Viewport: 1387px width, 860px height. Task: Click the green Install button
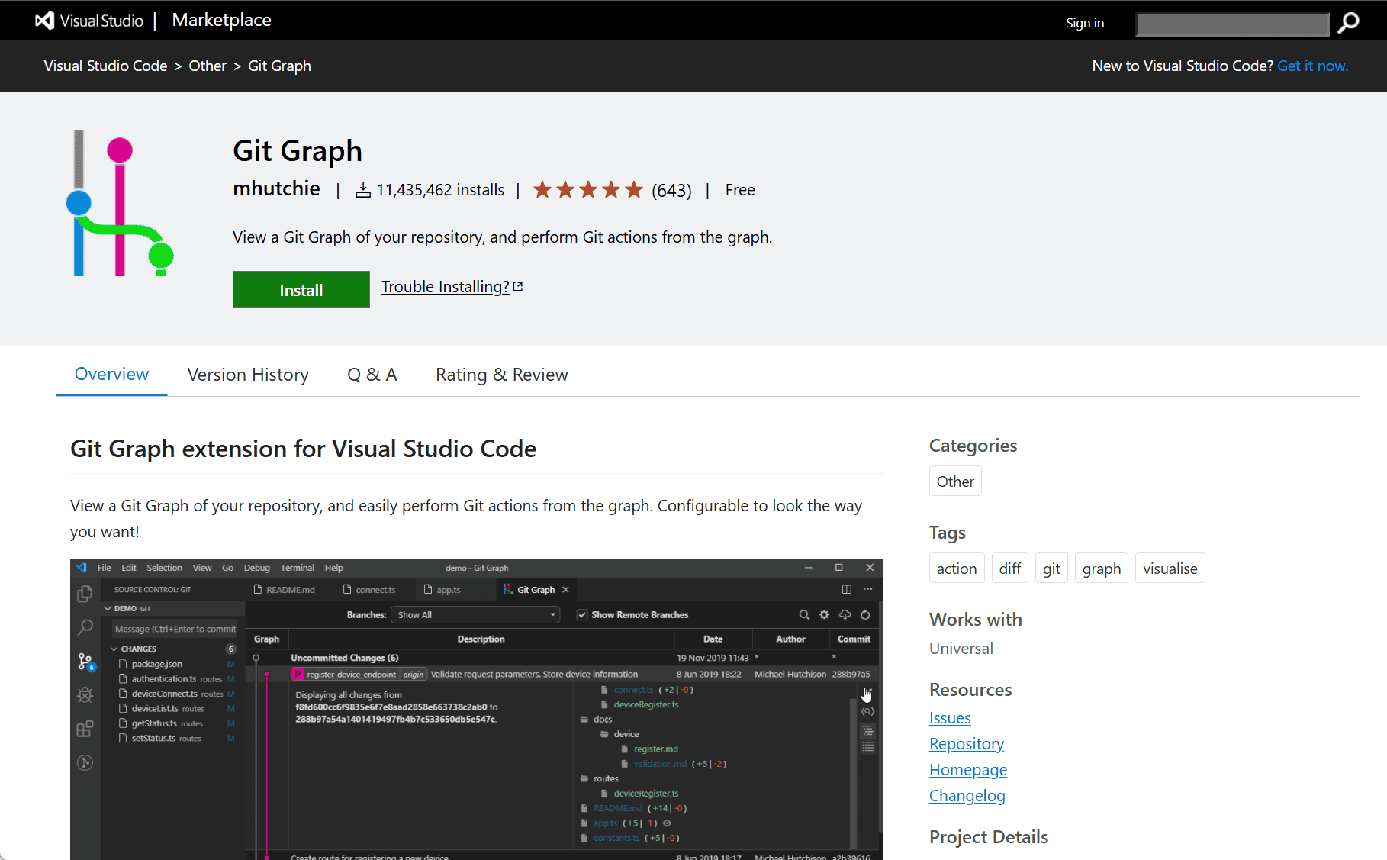(x=301, y=289)
